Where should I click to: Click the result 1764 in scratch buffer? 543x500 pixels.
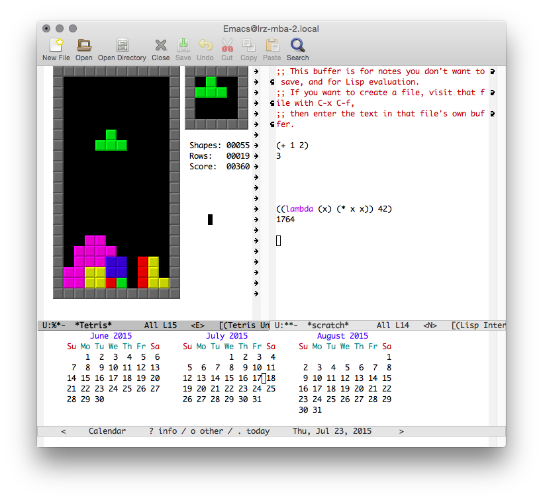(x=285, y=220)
